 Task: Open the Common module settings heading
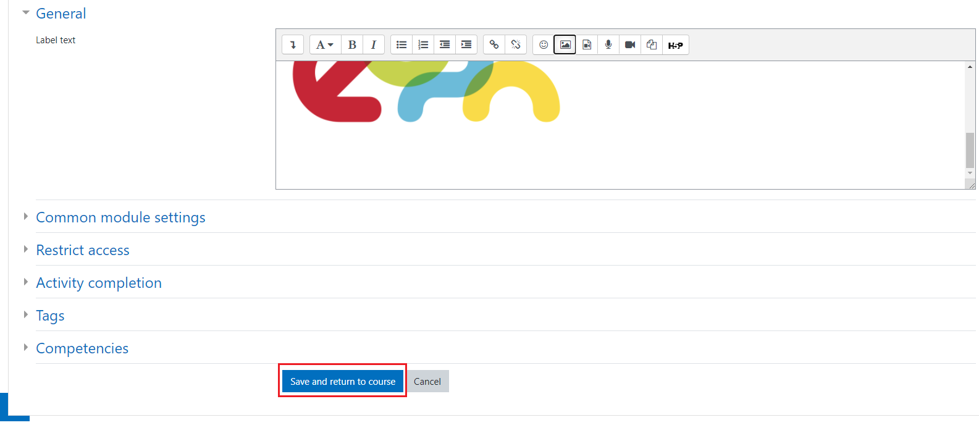[120, 217]
